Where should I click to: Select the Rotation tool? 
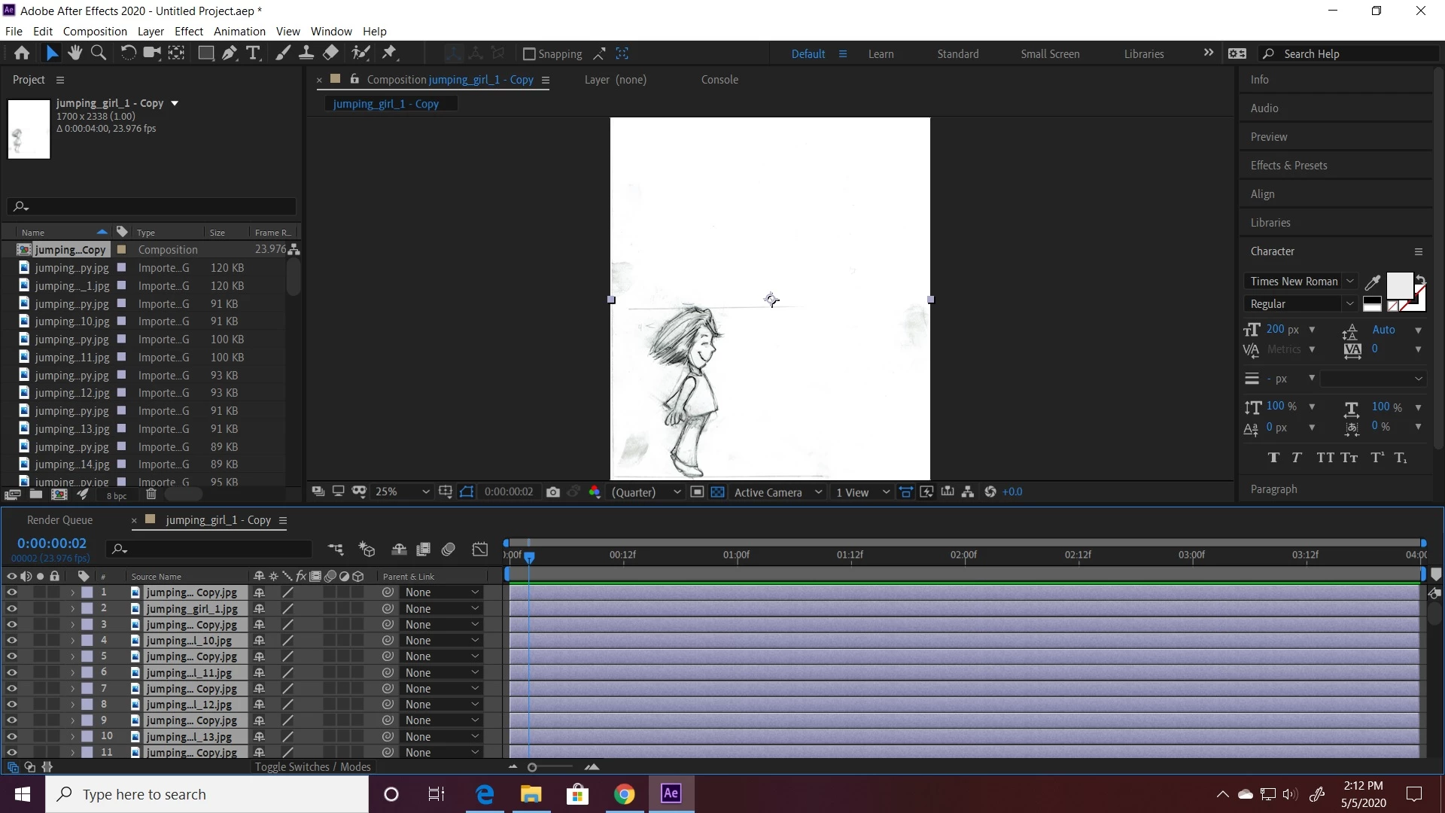coord(128,53)
